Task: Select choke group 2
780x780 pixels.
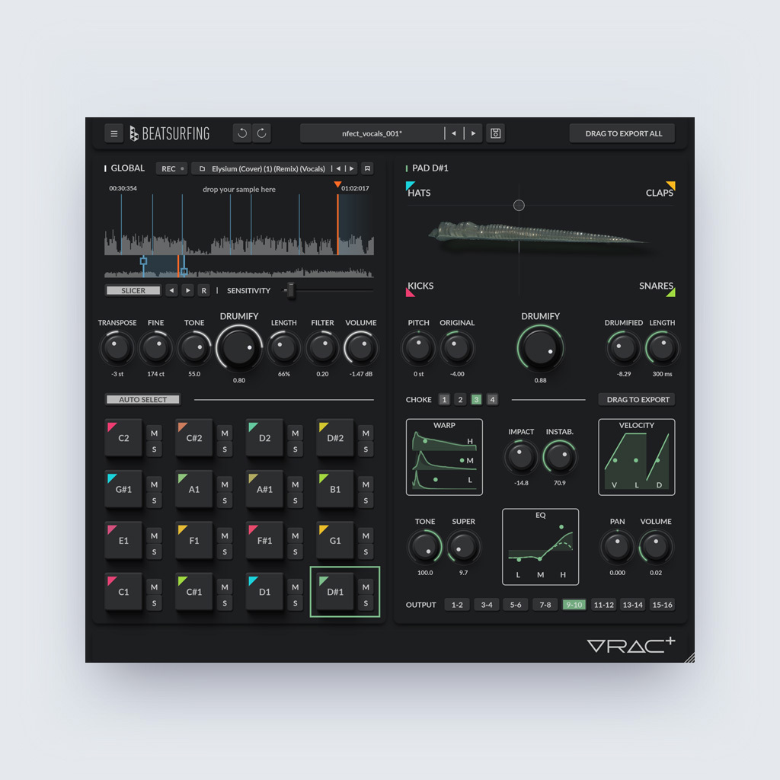Action: [460, 399]
